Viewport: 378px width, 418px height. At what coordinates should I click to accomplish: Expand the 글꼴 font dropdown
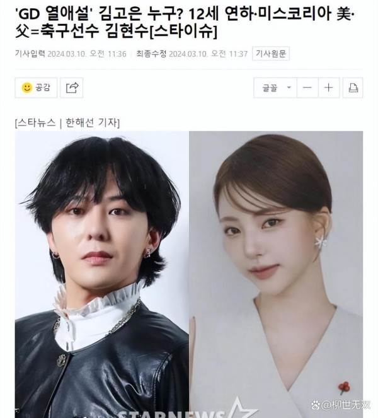(x=275, y=88)
